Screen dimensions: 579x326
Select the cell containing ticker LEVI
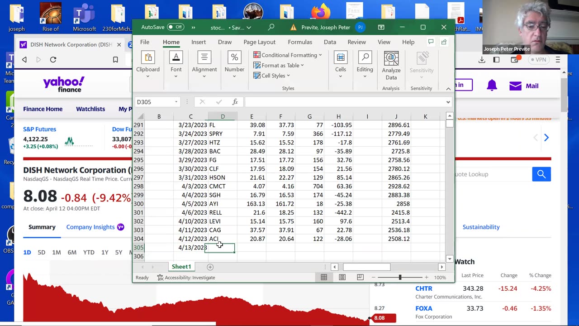pyautogui.click(x=223, y=221)
